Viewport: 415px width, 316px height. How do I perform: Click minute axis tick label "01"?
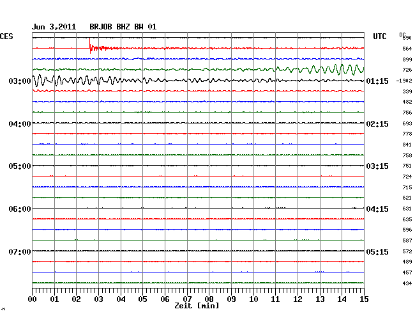[54, 299]
